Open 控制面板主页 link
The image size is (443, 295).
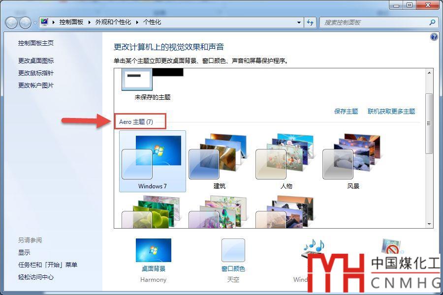point(36,43)
